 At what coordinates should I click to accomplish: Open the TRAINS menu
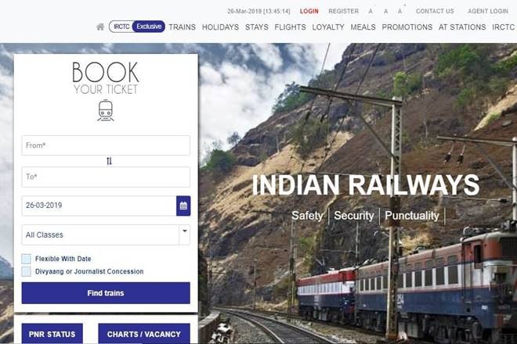[182, 27]
